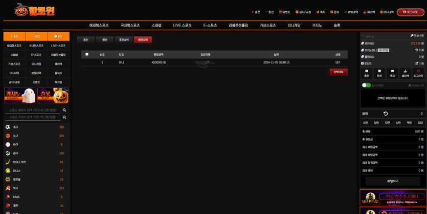Open the casino ghost banner

coord(19,95)
